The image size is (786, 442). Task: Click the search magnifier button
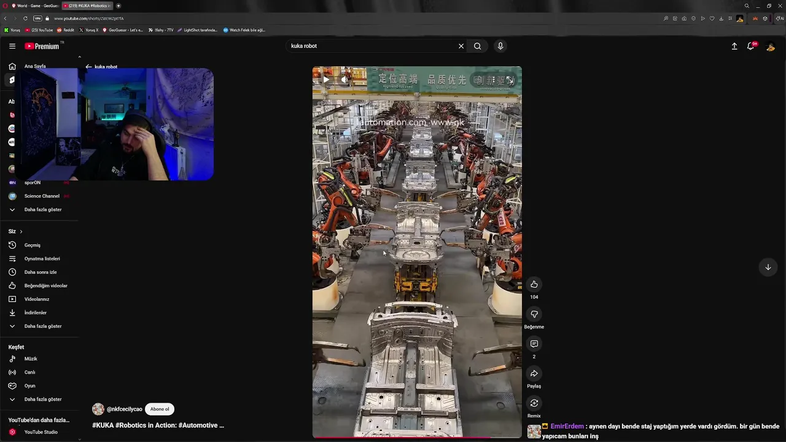[477, 46]
